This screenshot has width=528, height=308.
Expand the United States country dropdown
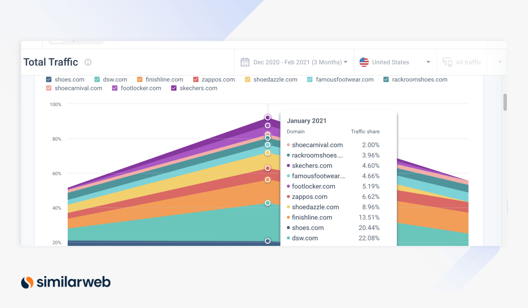pyautogui.click(x=395, y=62)
